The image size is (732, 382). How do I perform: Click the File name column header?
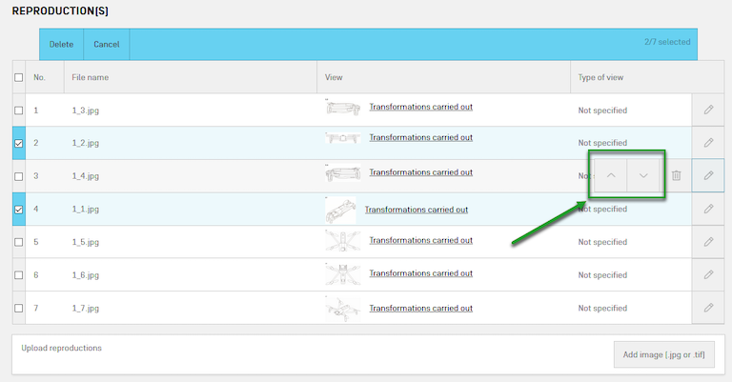(x=91, y=77)
